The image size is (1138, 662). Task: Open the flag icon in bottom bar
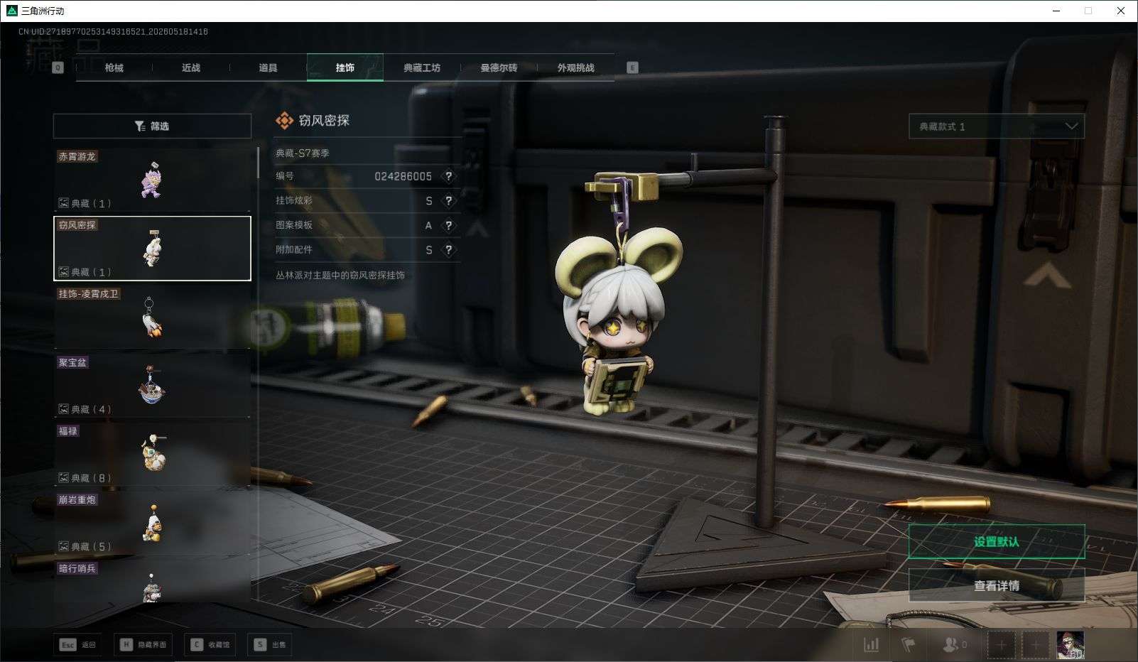[x=909, y=644]
